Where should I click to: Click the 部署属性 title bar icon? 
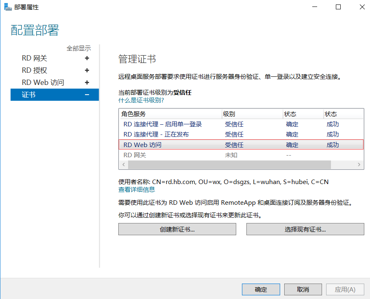tap(8, 7)
